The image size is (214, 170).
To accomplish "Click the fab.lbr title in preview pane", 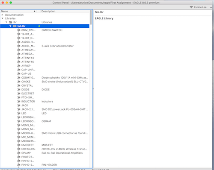I will point(99,12).
